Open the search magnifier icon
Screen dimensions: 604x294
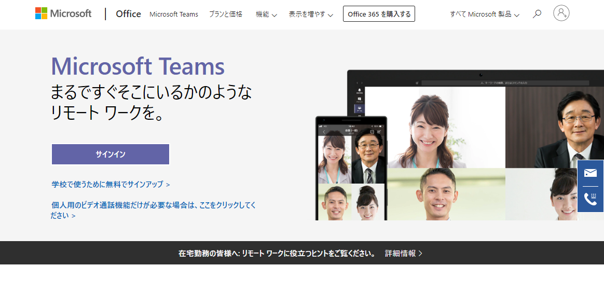click(x=537, y=14)
